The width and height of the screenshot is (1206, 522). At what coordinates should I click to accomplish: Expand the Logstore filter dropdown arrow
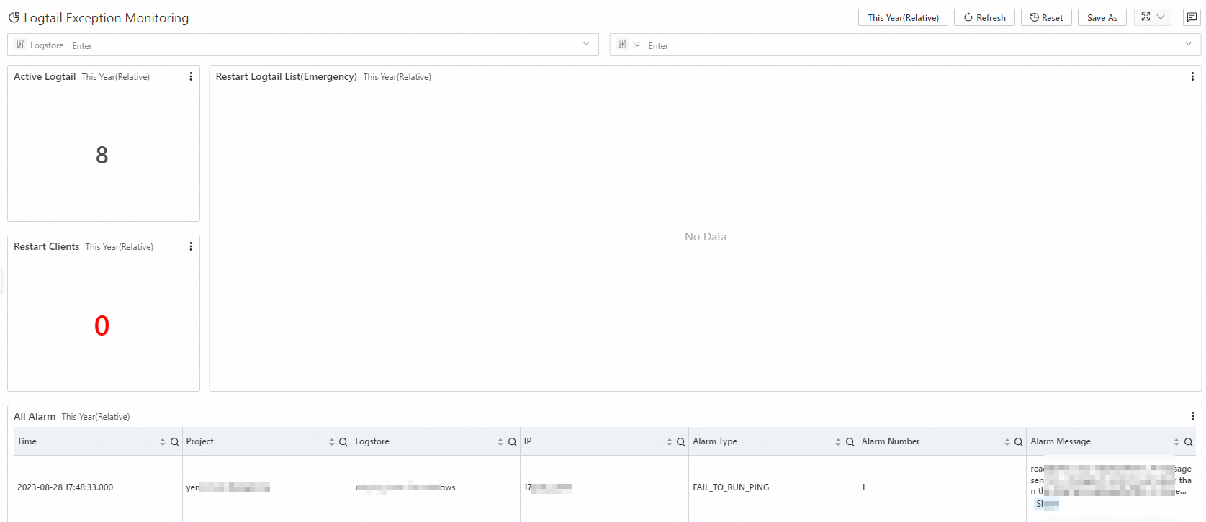tap(586, 44)
